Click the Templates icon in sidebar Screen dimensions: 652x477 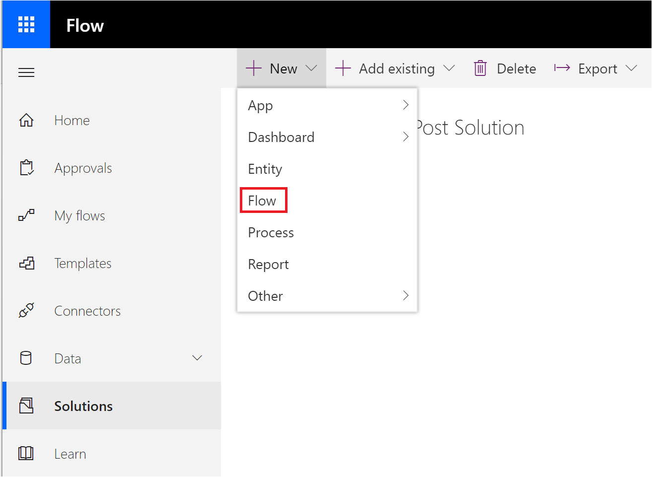(x=26, y=263)
